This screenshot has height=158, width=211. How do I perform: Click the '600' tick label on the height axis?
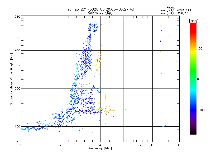pos(17,28)
